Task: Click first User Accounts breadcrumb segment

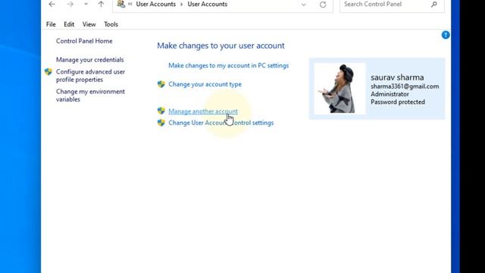Action: 156,5
